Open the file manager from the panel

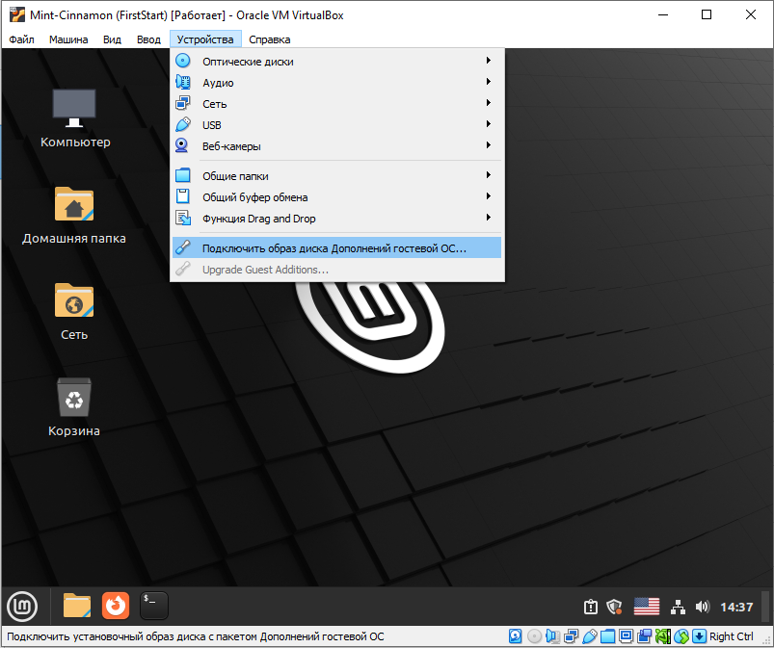77,606
